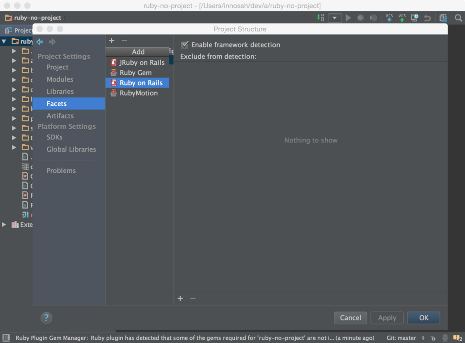Click the add exclusion plus icon
465x343 pixels.
point(180,298)
